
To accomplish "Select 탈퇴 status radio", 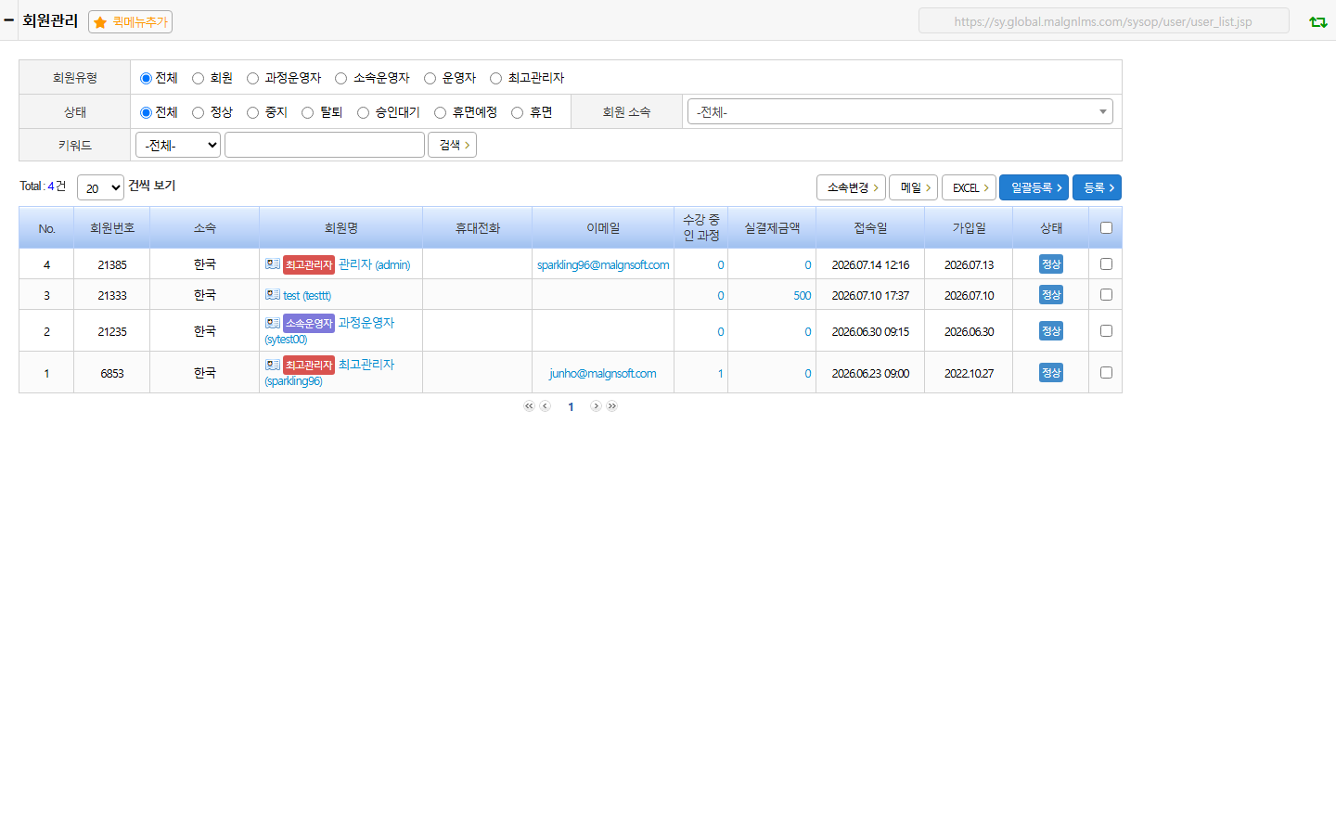I will coord(307,113).
